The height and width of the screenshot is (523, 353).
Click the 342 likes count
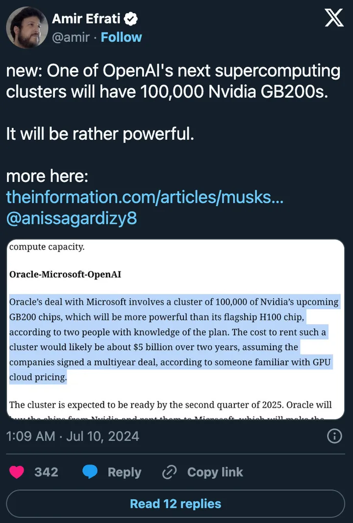click(46, 472)
